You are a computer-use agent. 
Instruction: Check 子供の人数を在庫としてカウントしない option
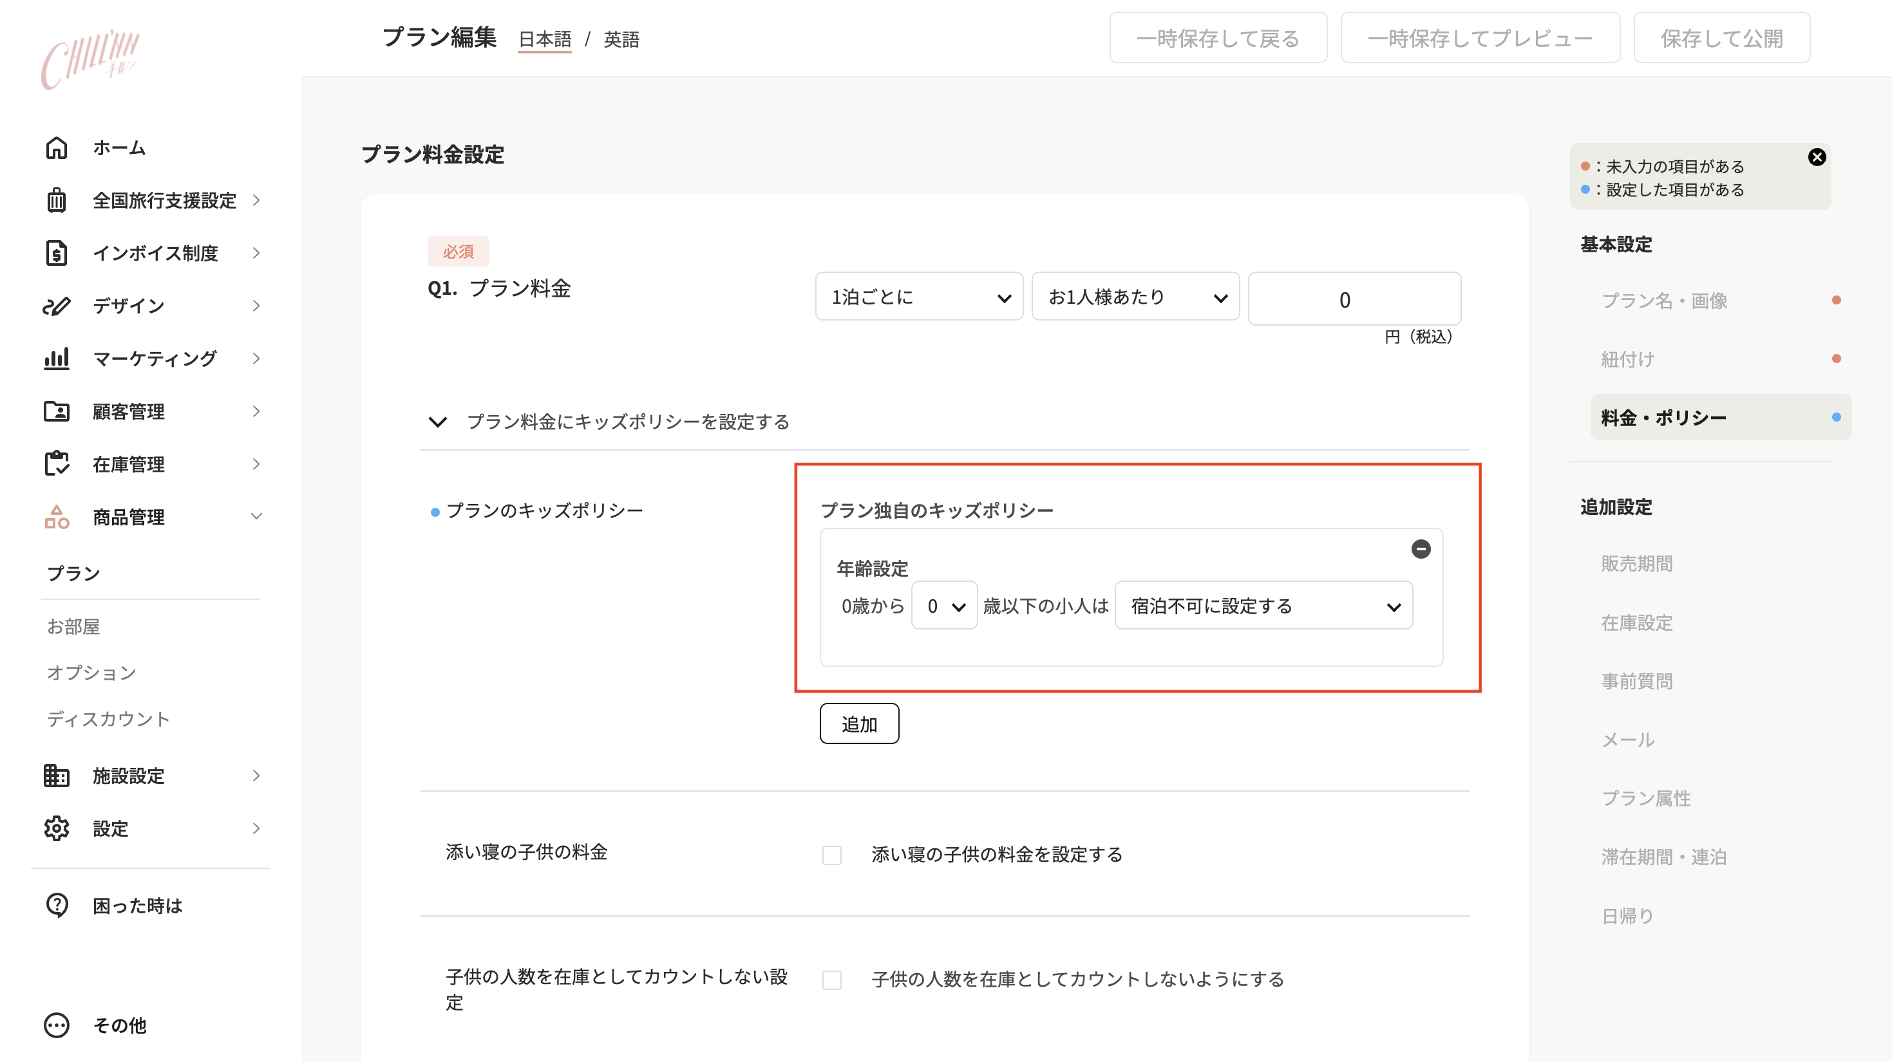(831, 980)
